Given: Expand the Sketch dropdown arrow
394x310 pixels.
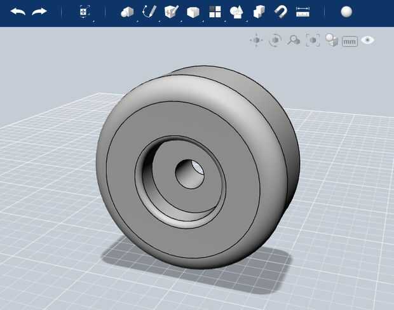Looking at the screenshot, I should point(160,22).
